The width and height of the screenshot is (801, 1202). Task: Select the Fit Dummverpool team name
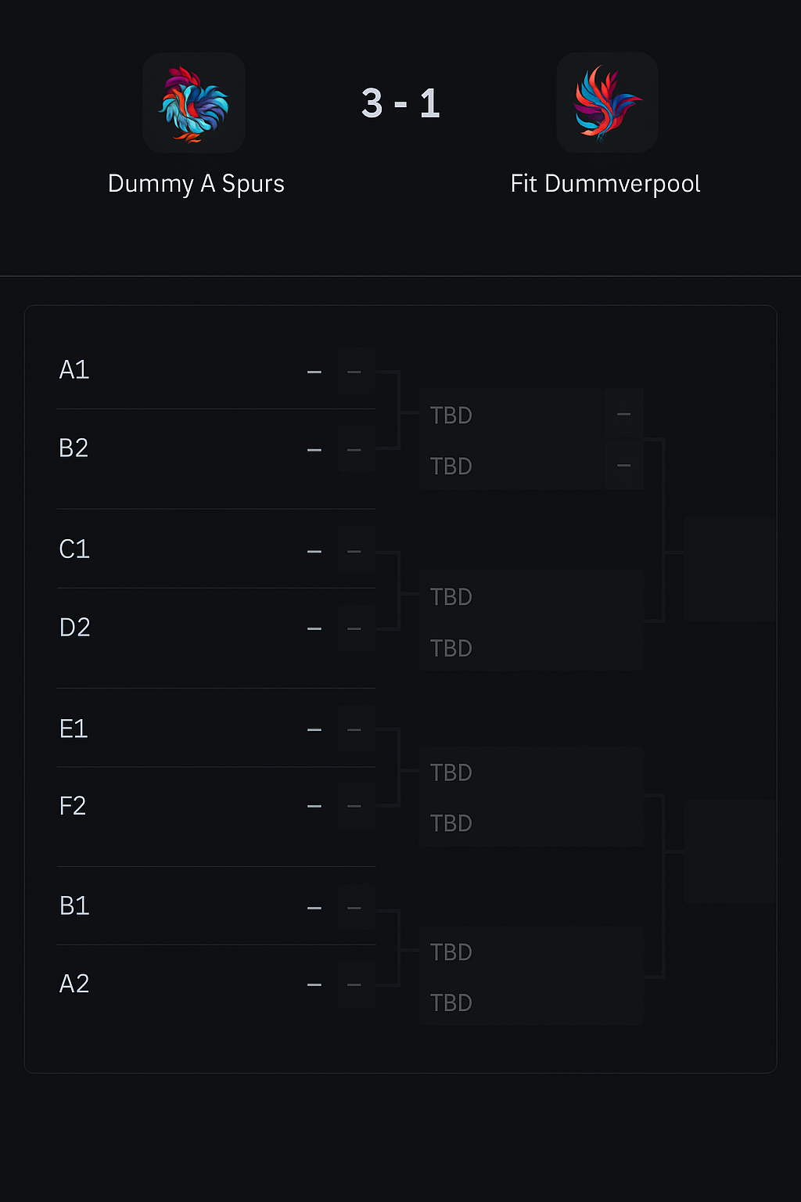[605, 183]
